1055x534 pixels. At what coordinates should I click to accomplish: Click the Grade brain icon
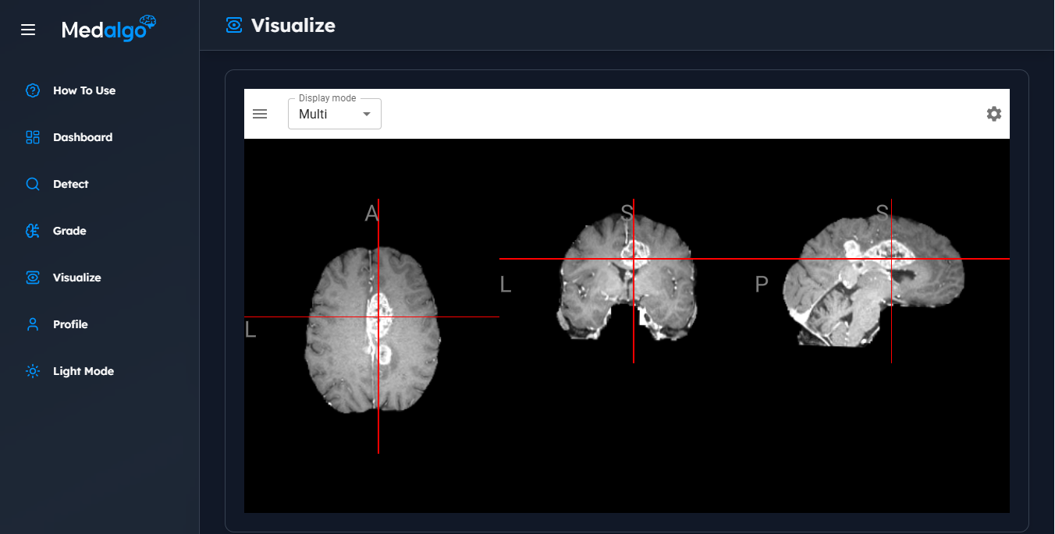pyautogui.click(x=33, y=231)
